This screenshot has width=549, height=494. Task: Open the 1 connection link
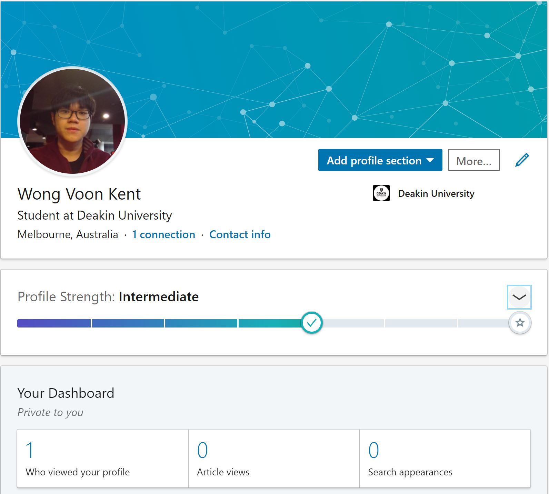[x=163, y=234]
